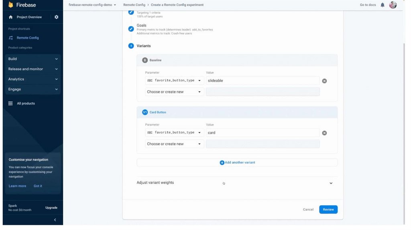Screen dimensions: 411x230
Task: Go to Project Overview
Action: 29,17
